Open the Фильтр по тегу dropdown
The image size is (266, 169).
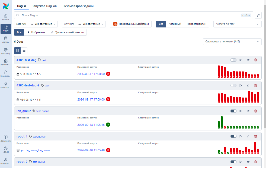point(237,24)
